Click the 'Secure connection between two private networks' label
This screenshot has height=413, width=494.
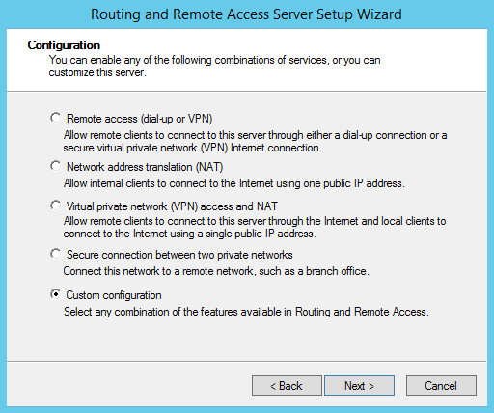pyautogui.click(x=179, y=255)
